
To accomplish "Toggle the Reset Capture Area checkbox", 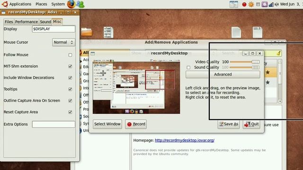I will click(x=70, y=112).
